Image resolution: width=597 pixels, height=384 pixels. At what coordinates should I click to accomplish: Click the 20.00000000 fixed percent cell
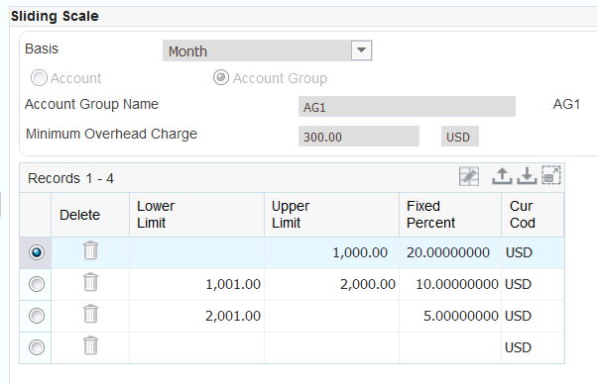[450, 253]
